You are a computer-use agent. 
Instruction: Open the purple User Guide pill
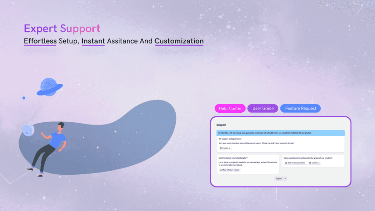(x=263, y=108)
